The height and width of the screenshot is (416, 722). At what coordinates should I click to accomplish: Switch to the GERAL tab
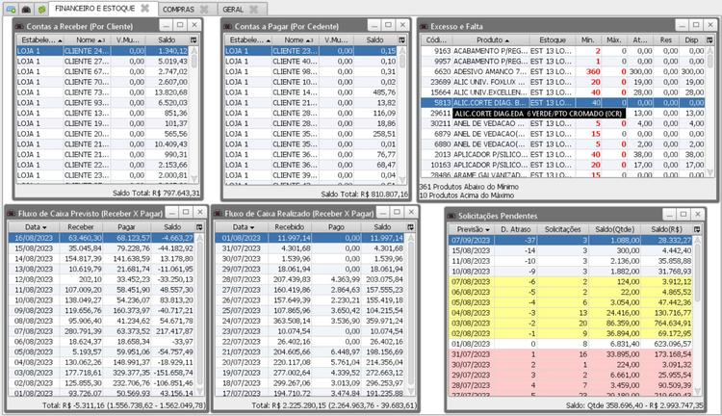(x=233, y=8)
